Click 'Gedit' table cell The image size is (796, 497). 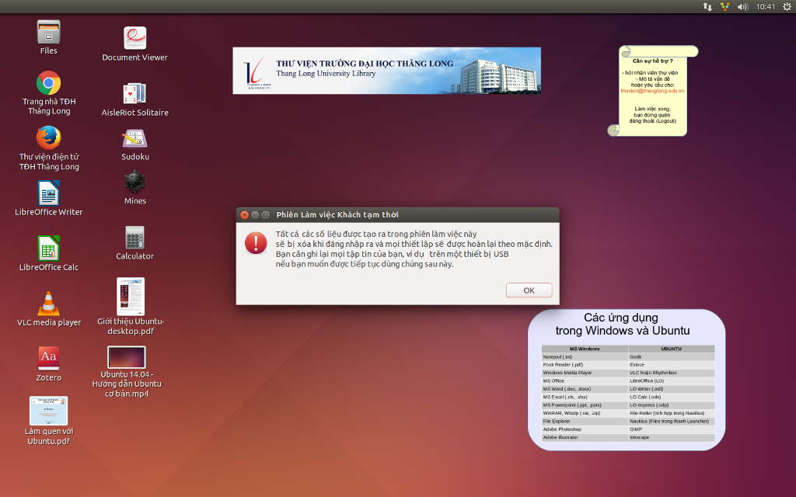point(671,357)
